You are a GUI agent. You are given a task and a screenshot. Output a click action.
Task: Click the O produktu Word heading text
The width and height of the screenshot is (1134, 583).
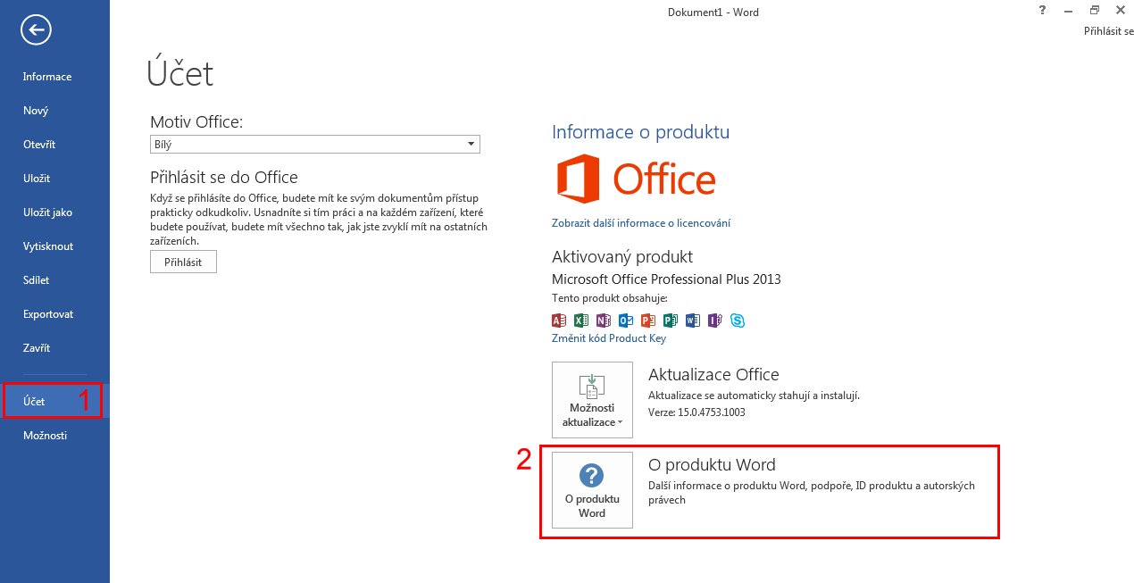(712, 465)
